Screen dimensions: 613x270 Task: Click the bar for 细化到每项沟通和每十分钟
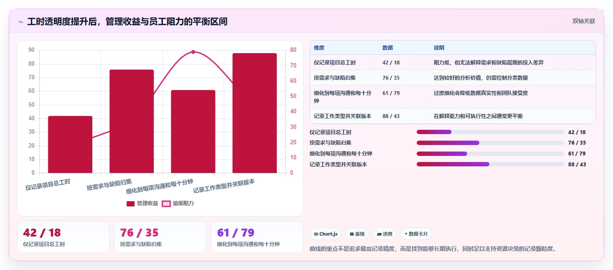pyautogui.click(x=193, y=132)
